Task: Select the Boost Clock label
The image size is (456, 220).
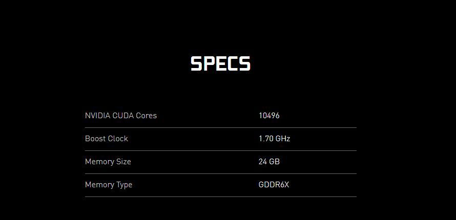Action: tap(107, 139)
